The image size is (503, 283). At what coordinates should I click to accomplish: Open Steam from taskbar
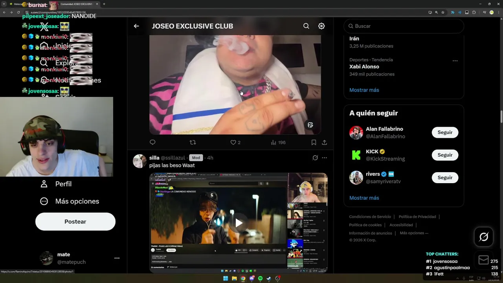coord(269,279)
